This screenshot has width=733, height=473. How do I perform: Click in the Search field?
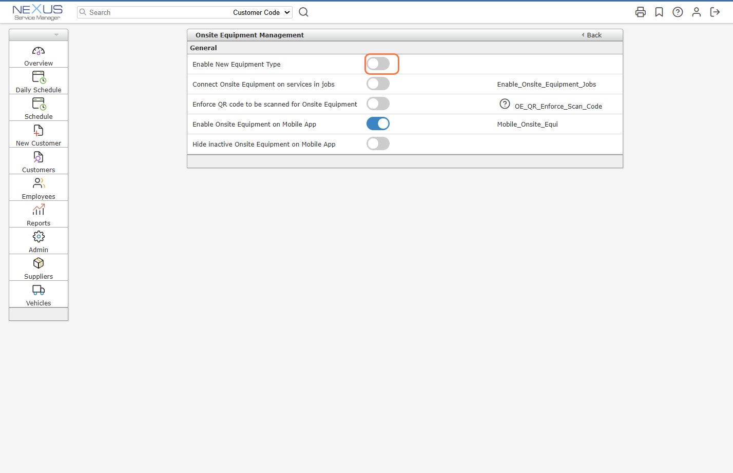154,12
